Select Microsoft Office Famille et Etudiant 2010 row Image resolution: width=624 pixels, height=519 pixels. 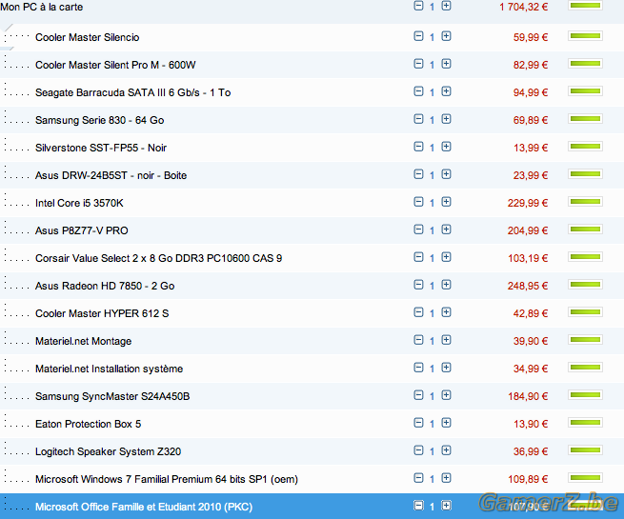[x=312, y=507]
